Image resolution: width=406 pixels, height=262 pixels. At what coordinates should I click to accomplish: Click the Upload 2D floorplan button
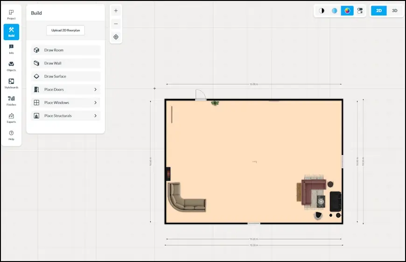pyautogui.click(x=65, y=30)
